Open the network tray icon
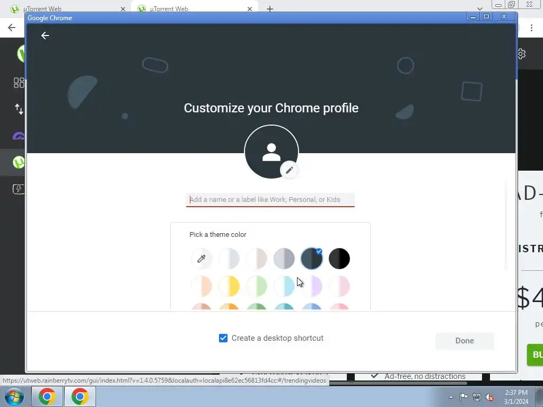This screenshot has height=407, width=543. pos(477,397)
